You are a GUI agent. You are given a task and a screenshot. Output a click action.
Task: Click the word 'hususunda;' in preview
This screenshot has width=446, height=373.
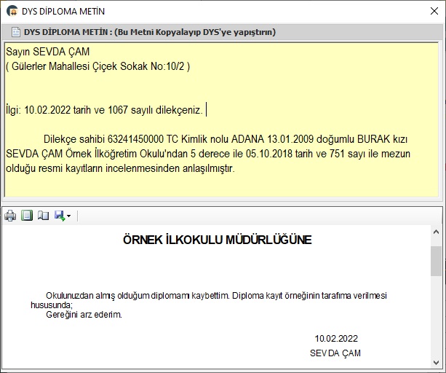click(52, 305)
